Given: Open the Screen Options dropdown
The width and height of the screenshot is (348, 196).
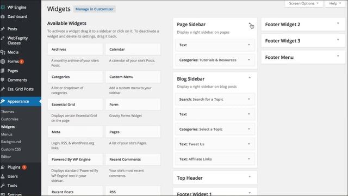Looking at the screenshot, I should [303, 4].
